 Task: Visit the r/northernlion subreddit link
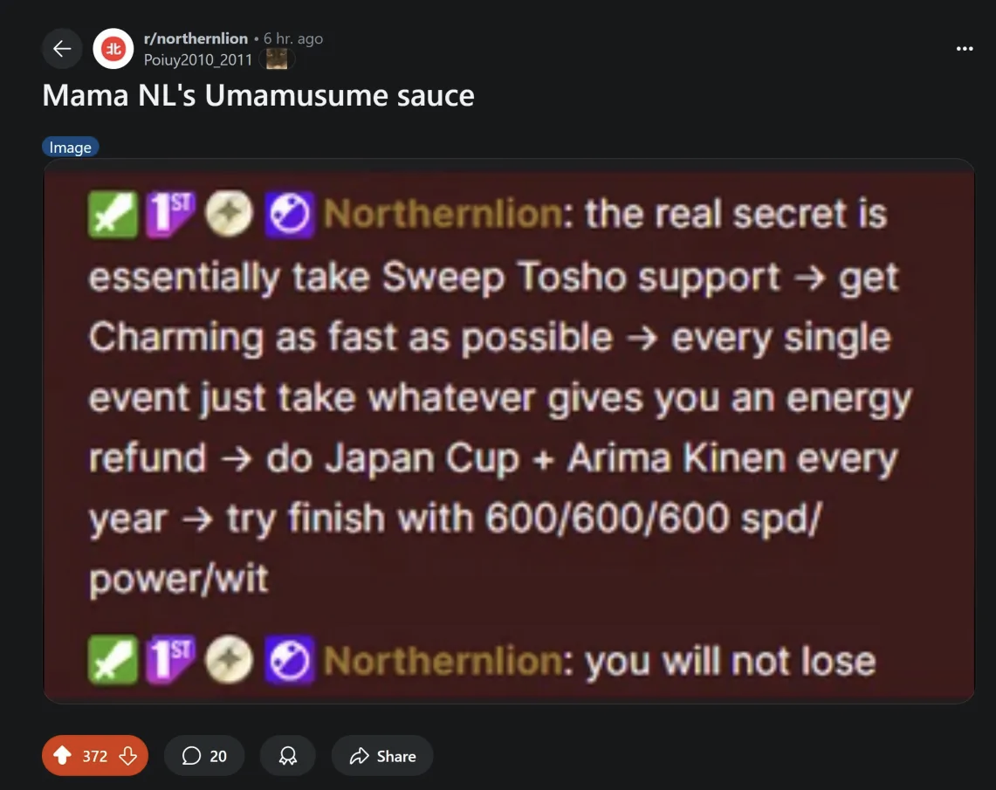point(196,38)
